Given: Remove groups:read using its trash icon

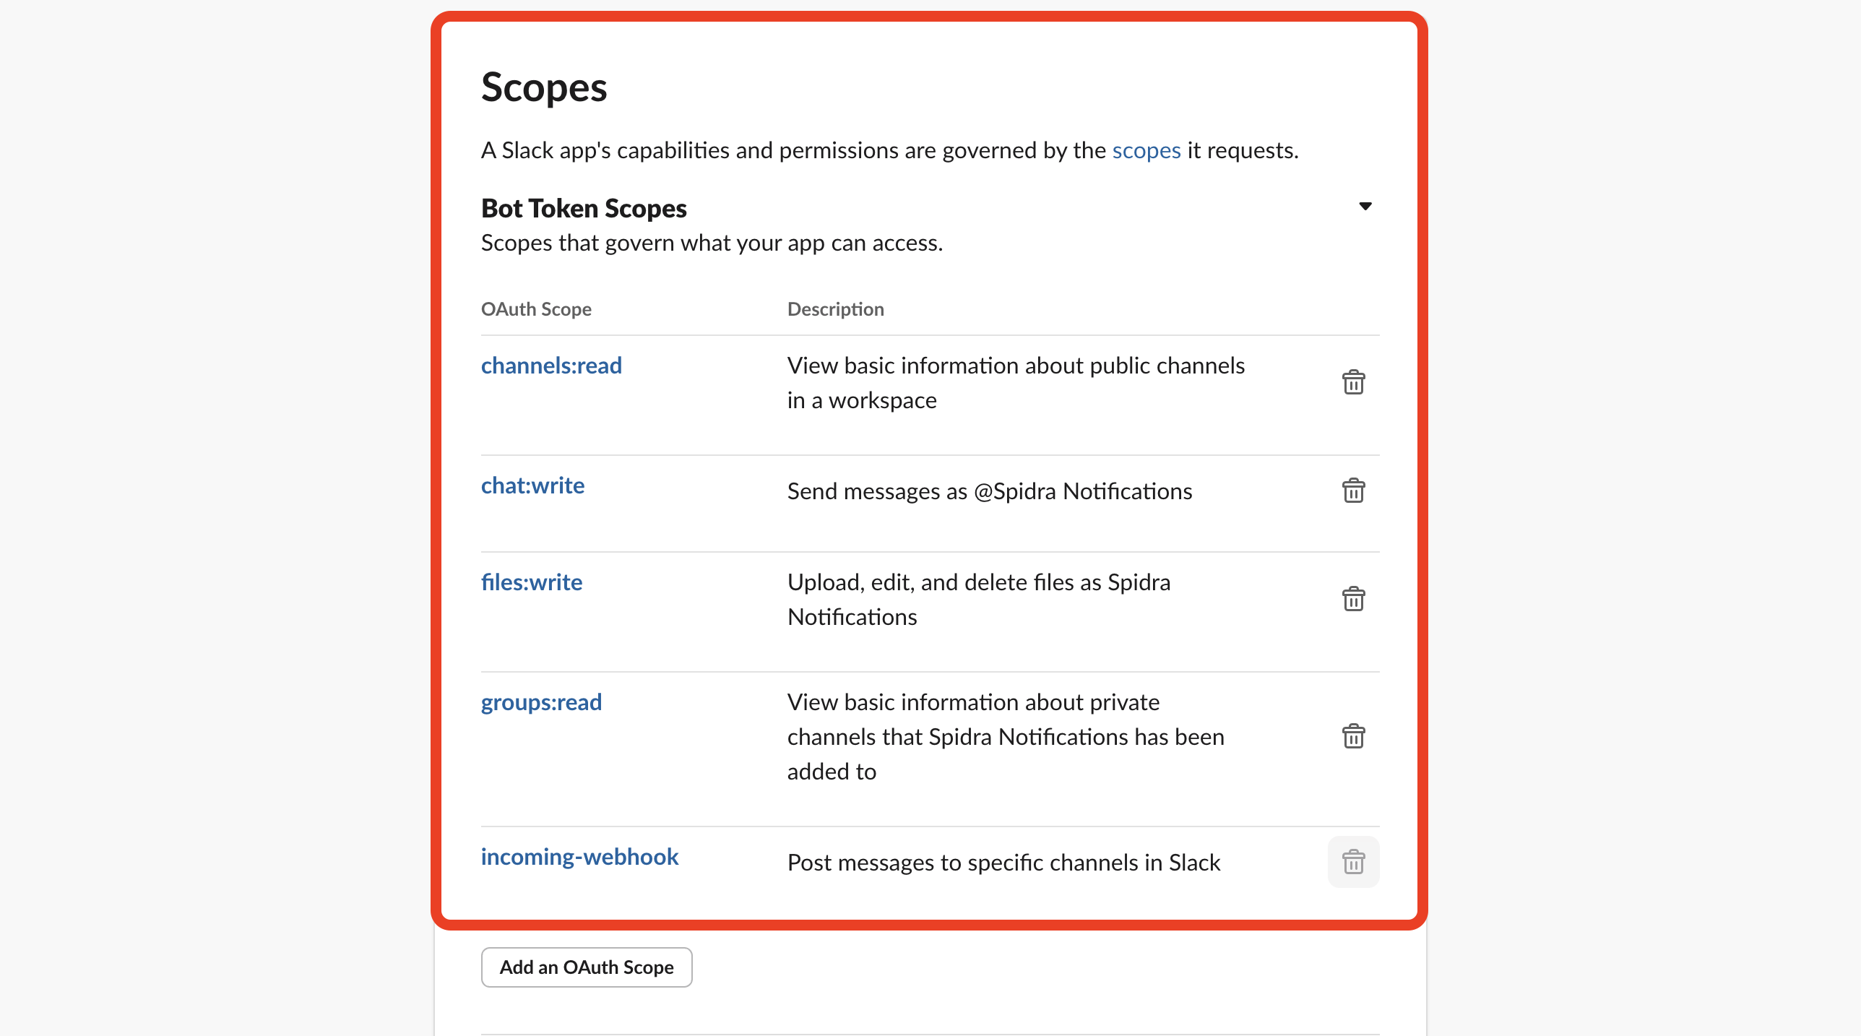Looking at the screenshot, I should (1354, 736).
